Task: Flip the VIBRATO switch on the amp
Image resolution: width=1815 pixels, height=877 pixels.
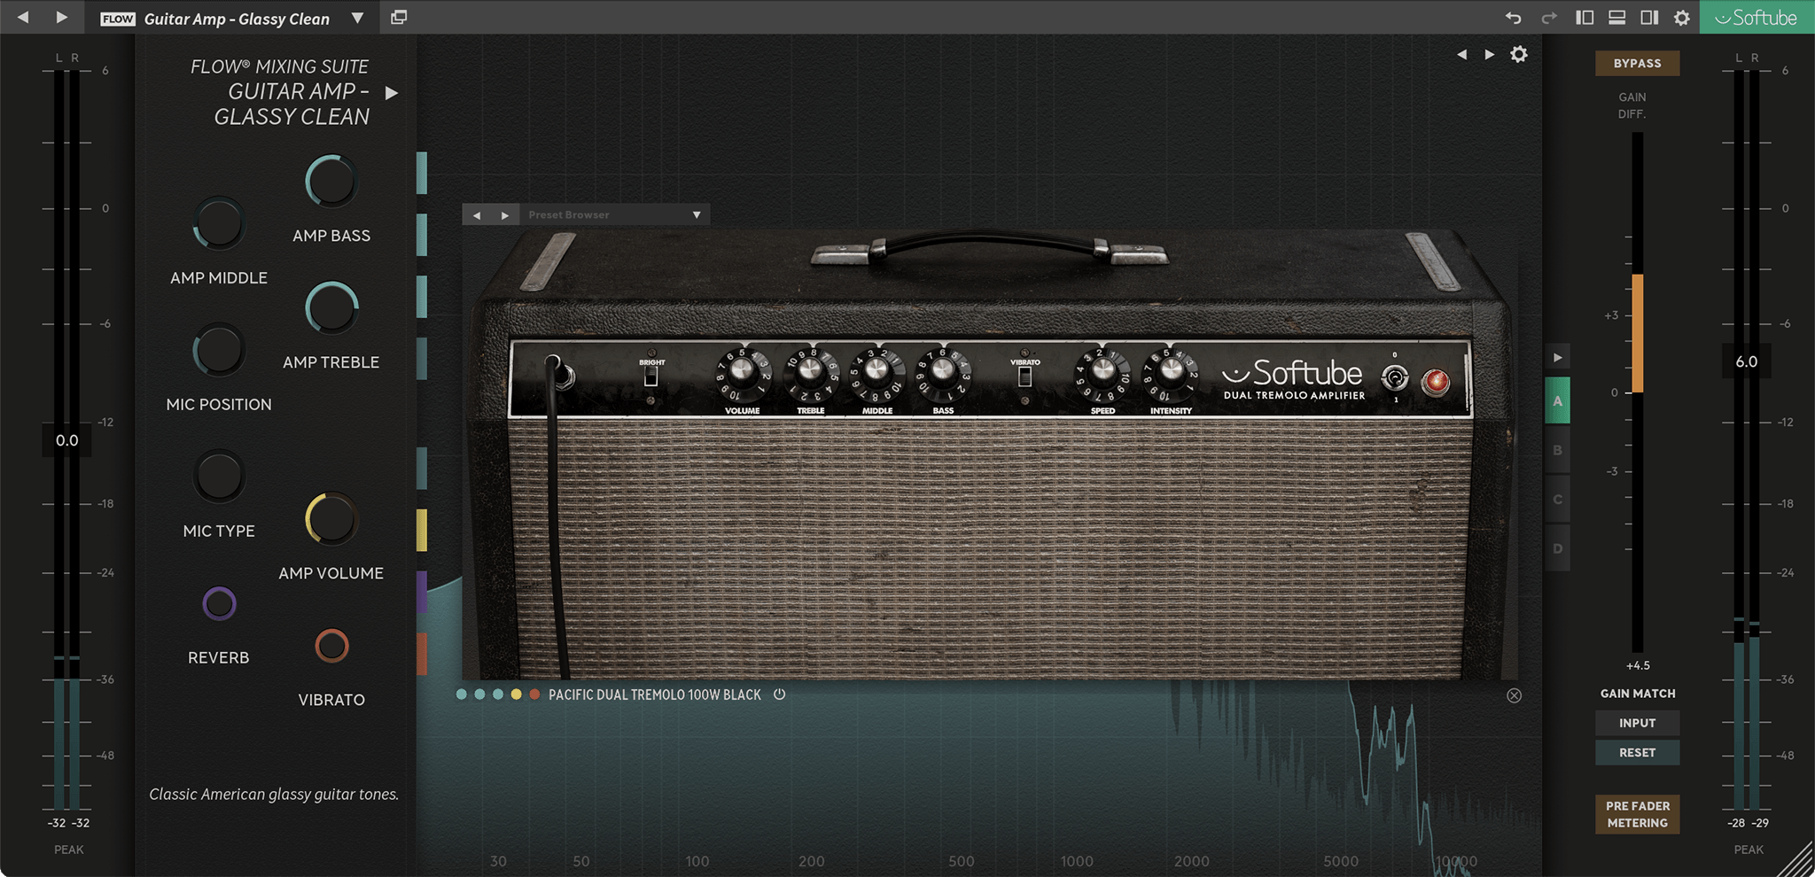Action: coord(1024,376)
